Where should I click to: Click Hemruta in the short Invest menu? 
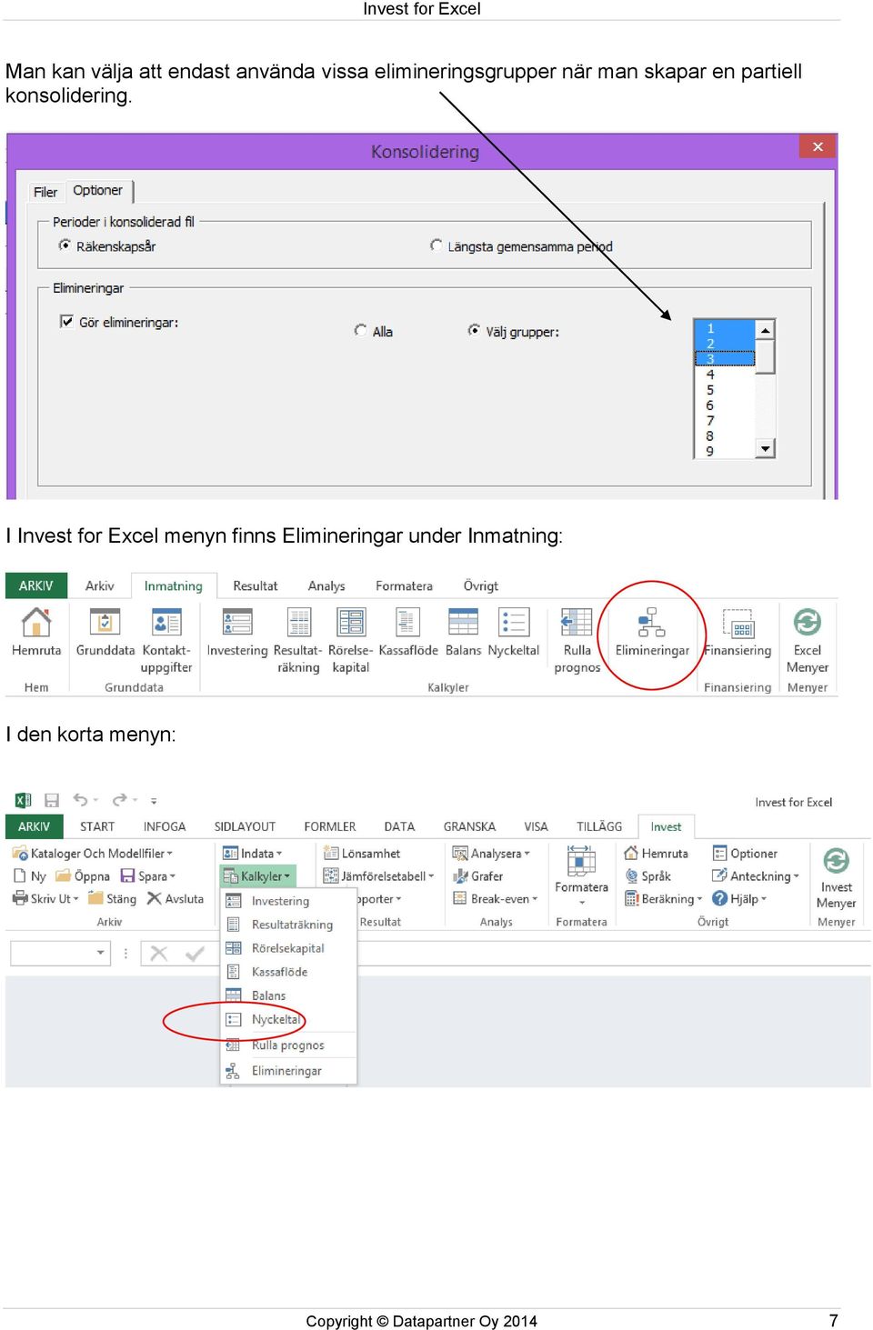[656, 854]
